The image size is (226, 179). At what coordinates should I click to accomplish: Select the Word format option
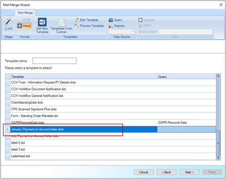(24, 26)
